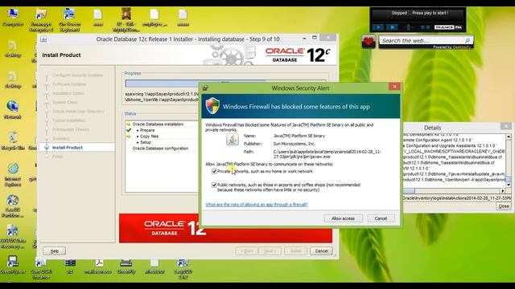515x289 pixels.
Task: Select the Finish step in sidebar
Action: tap(57, 157)
